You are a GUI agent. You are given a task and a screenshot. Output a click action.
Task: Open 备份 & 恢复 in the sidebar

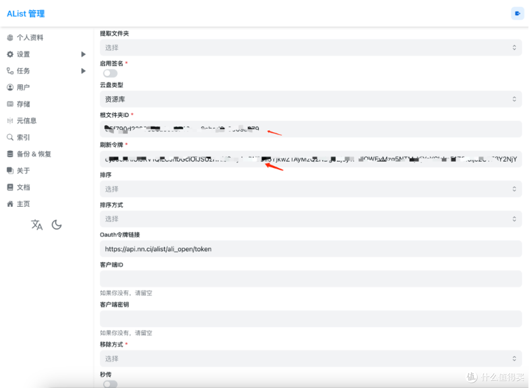[34, 154]
